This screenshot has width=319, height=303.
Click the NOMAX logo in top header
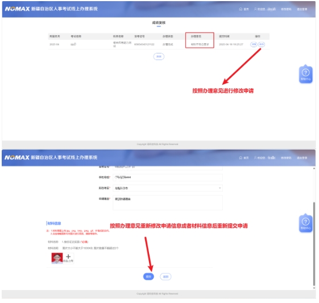click(x=18, y=9)
